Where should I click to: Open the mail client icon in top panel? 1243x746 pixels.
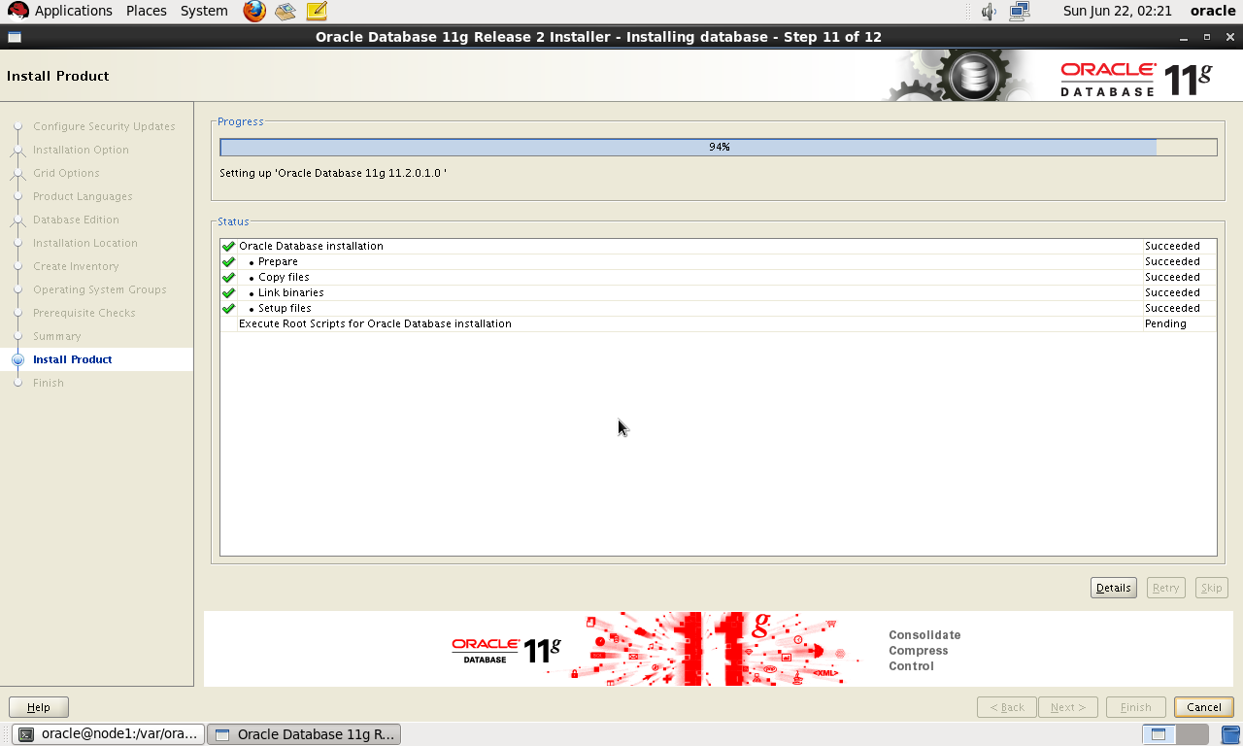[x=285, y=12]
